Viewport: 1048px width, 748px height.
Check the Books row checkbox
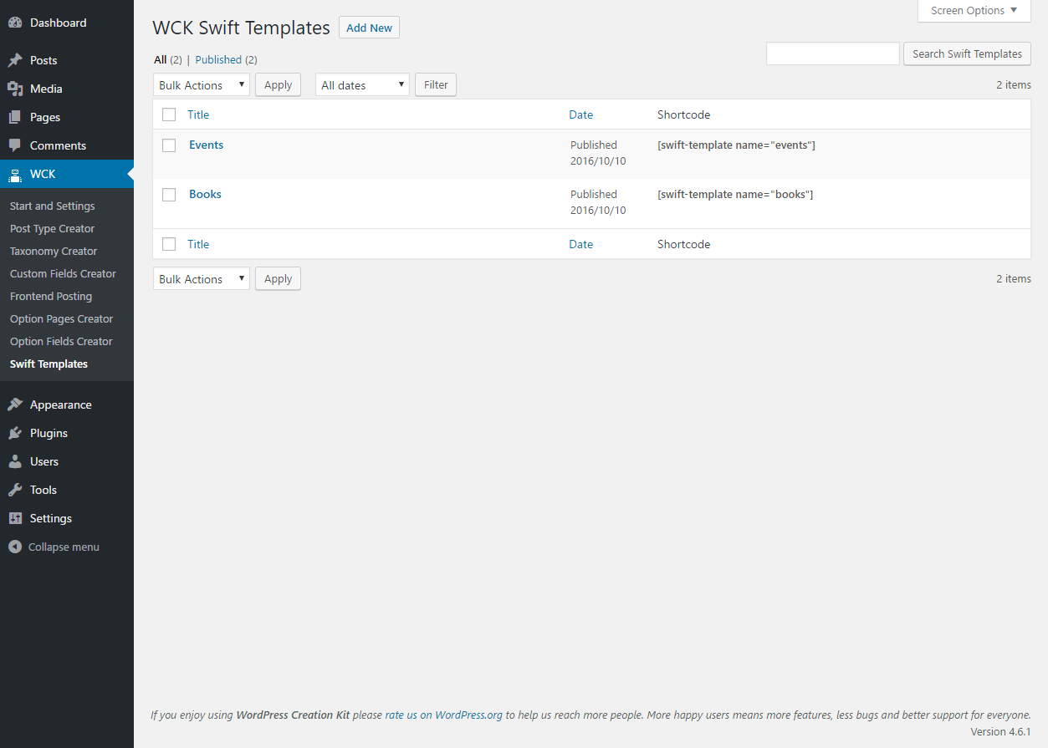[169, 194]
